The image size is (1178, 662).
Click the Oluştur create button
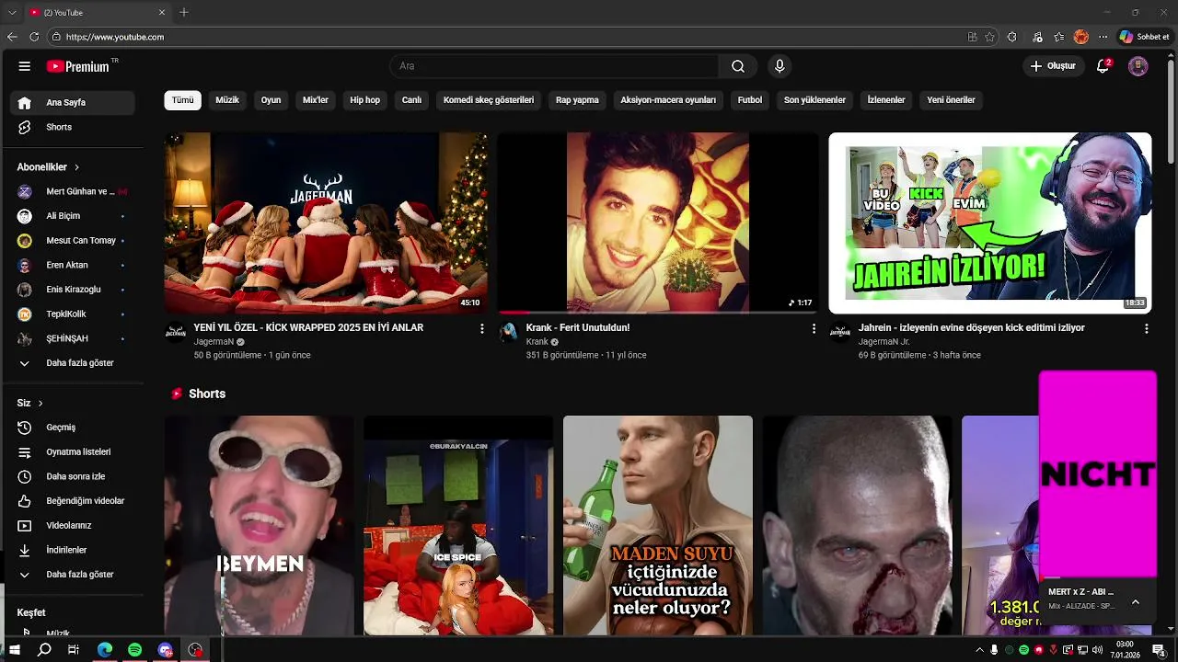[1053, 66]
